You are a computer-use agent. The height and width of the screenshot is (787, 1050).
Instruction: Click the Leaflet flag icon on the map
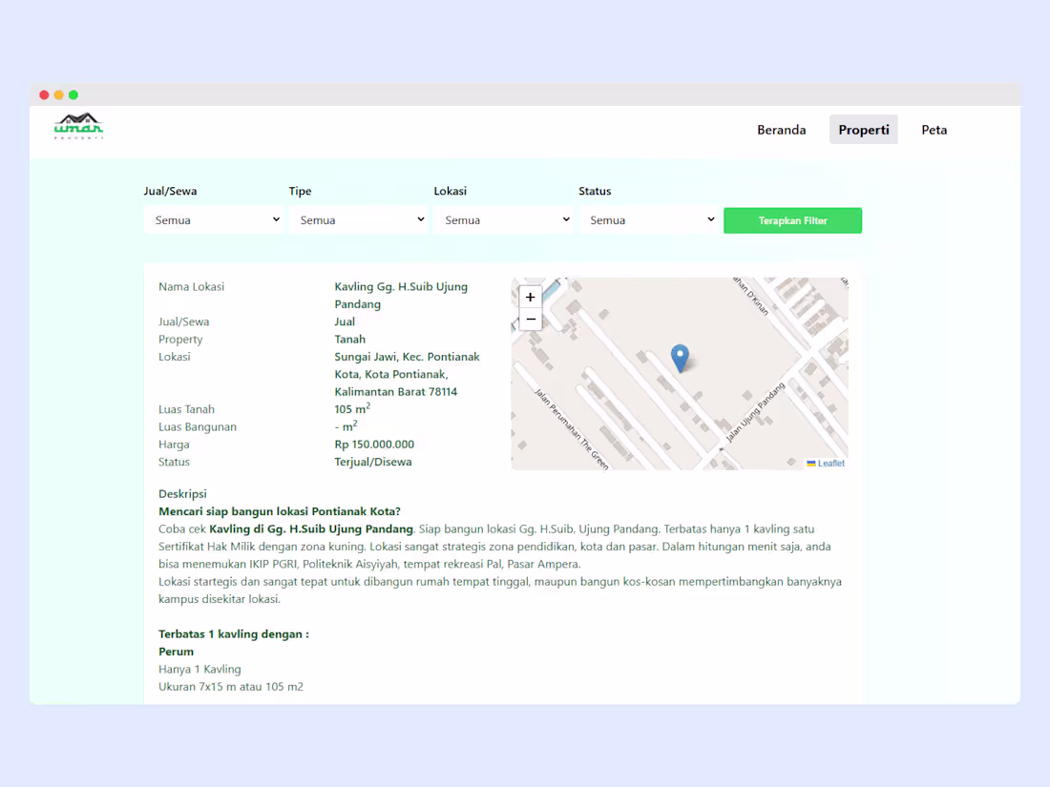[x=810, y=463]
